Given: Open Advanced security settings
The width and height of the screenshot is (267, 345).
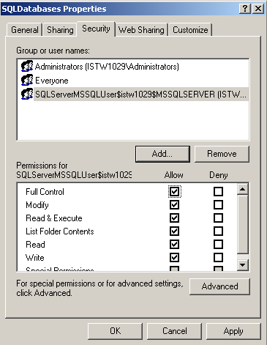Looking at the screenshot, I should (219, 286).
